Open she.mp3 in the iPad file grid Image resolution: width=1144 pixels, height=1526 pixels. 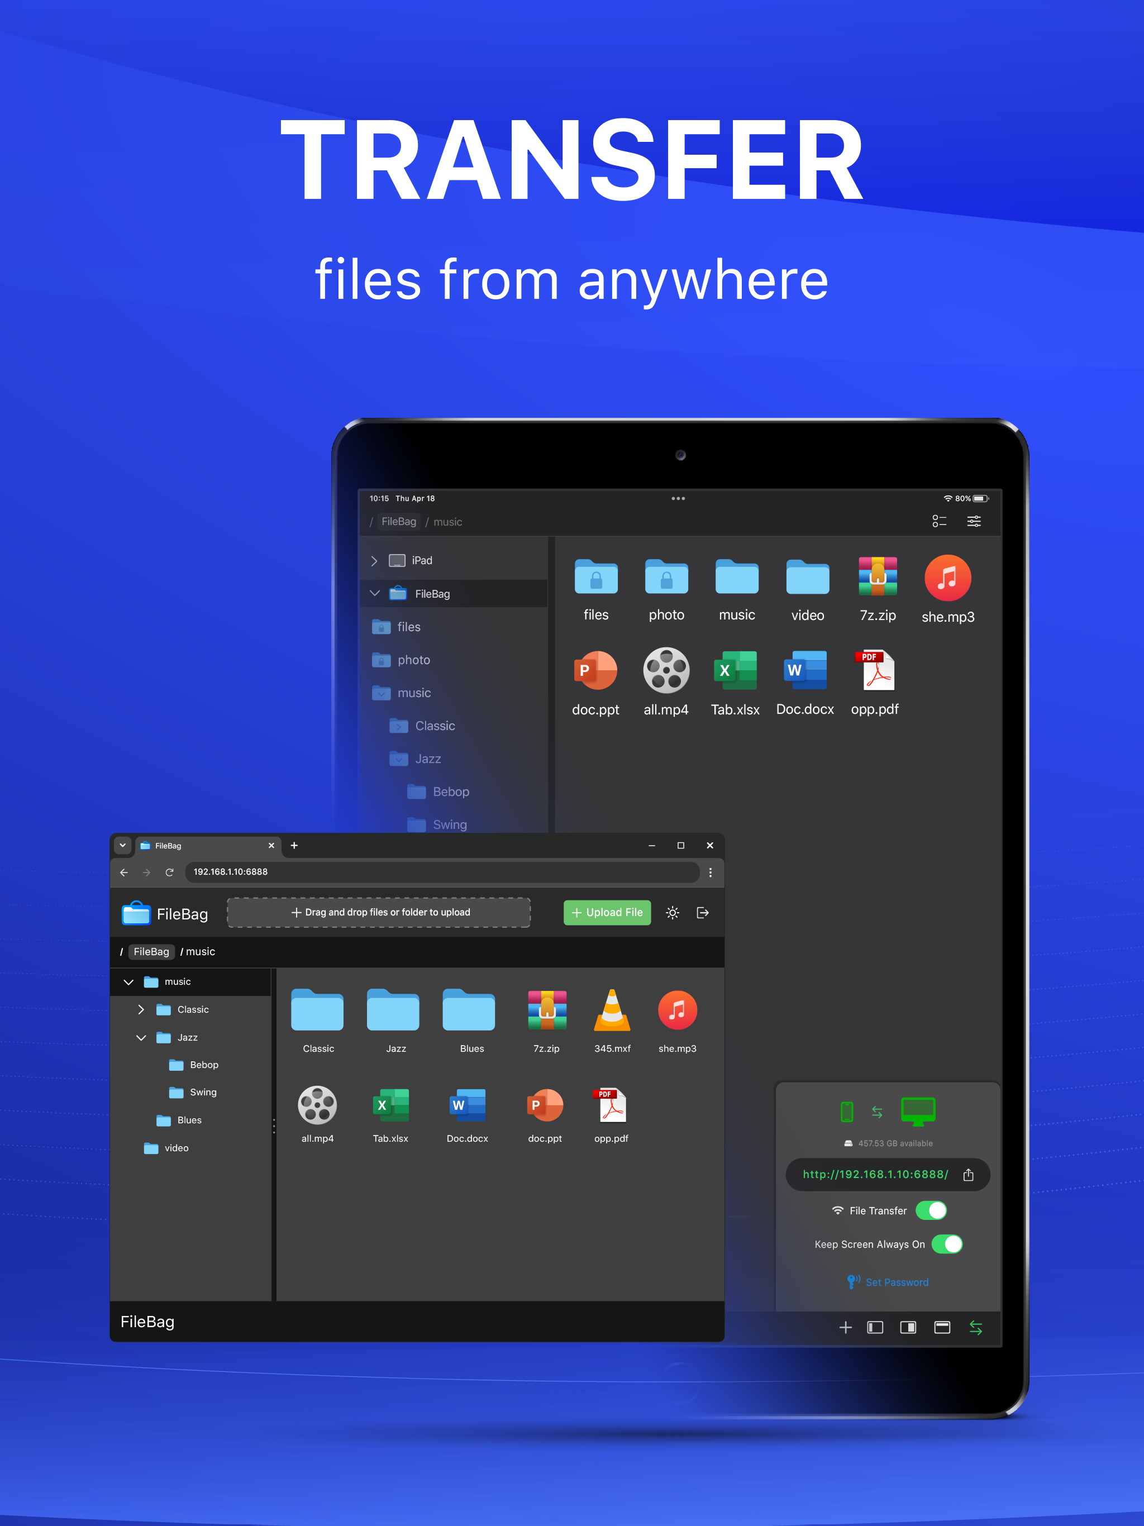(x=948, y=590)
